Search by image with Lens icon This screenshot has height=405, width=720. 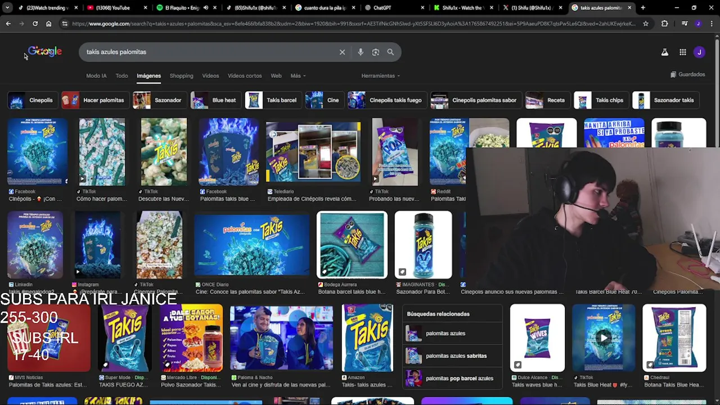(375, 52)
